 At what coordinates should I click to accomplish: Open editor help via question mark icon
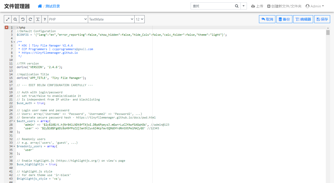[x=45, y=19]
